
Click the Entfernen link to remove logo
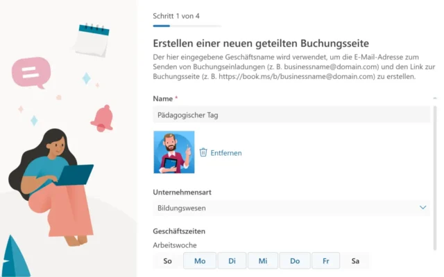pyautogui.click(x=225, y=153)
